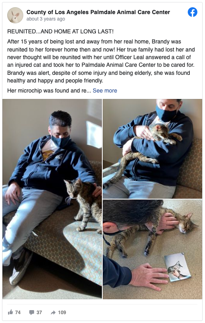Viewport: 205px width, 323px height.
Task: Expand the post with See more
Action: click(105, 91)
